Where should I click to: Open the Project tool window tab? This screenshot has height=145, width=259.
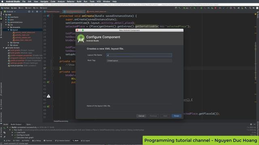pos(1,16)
